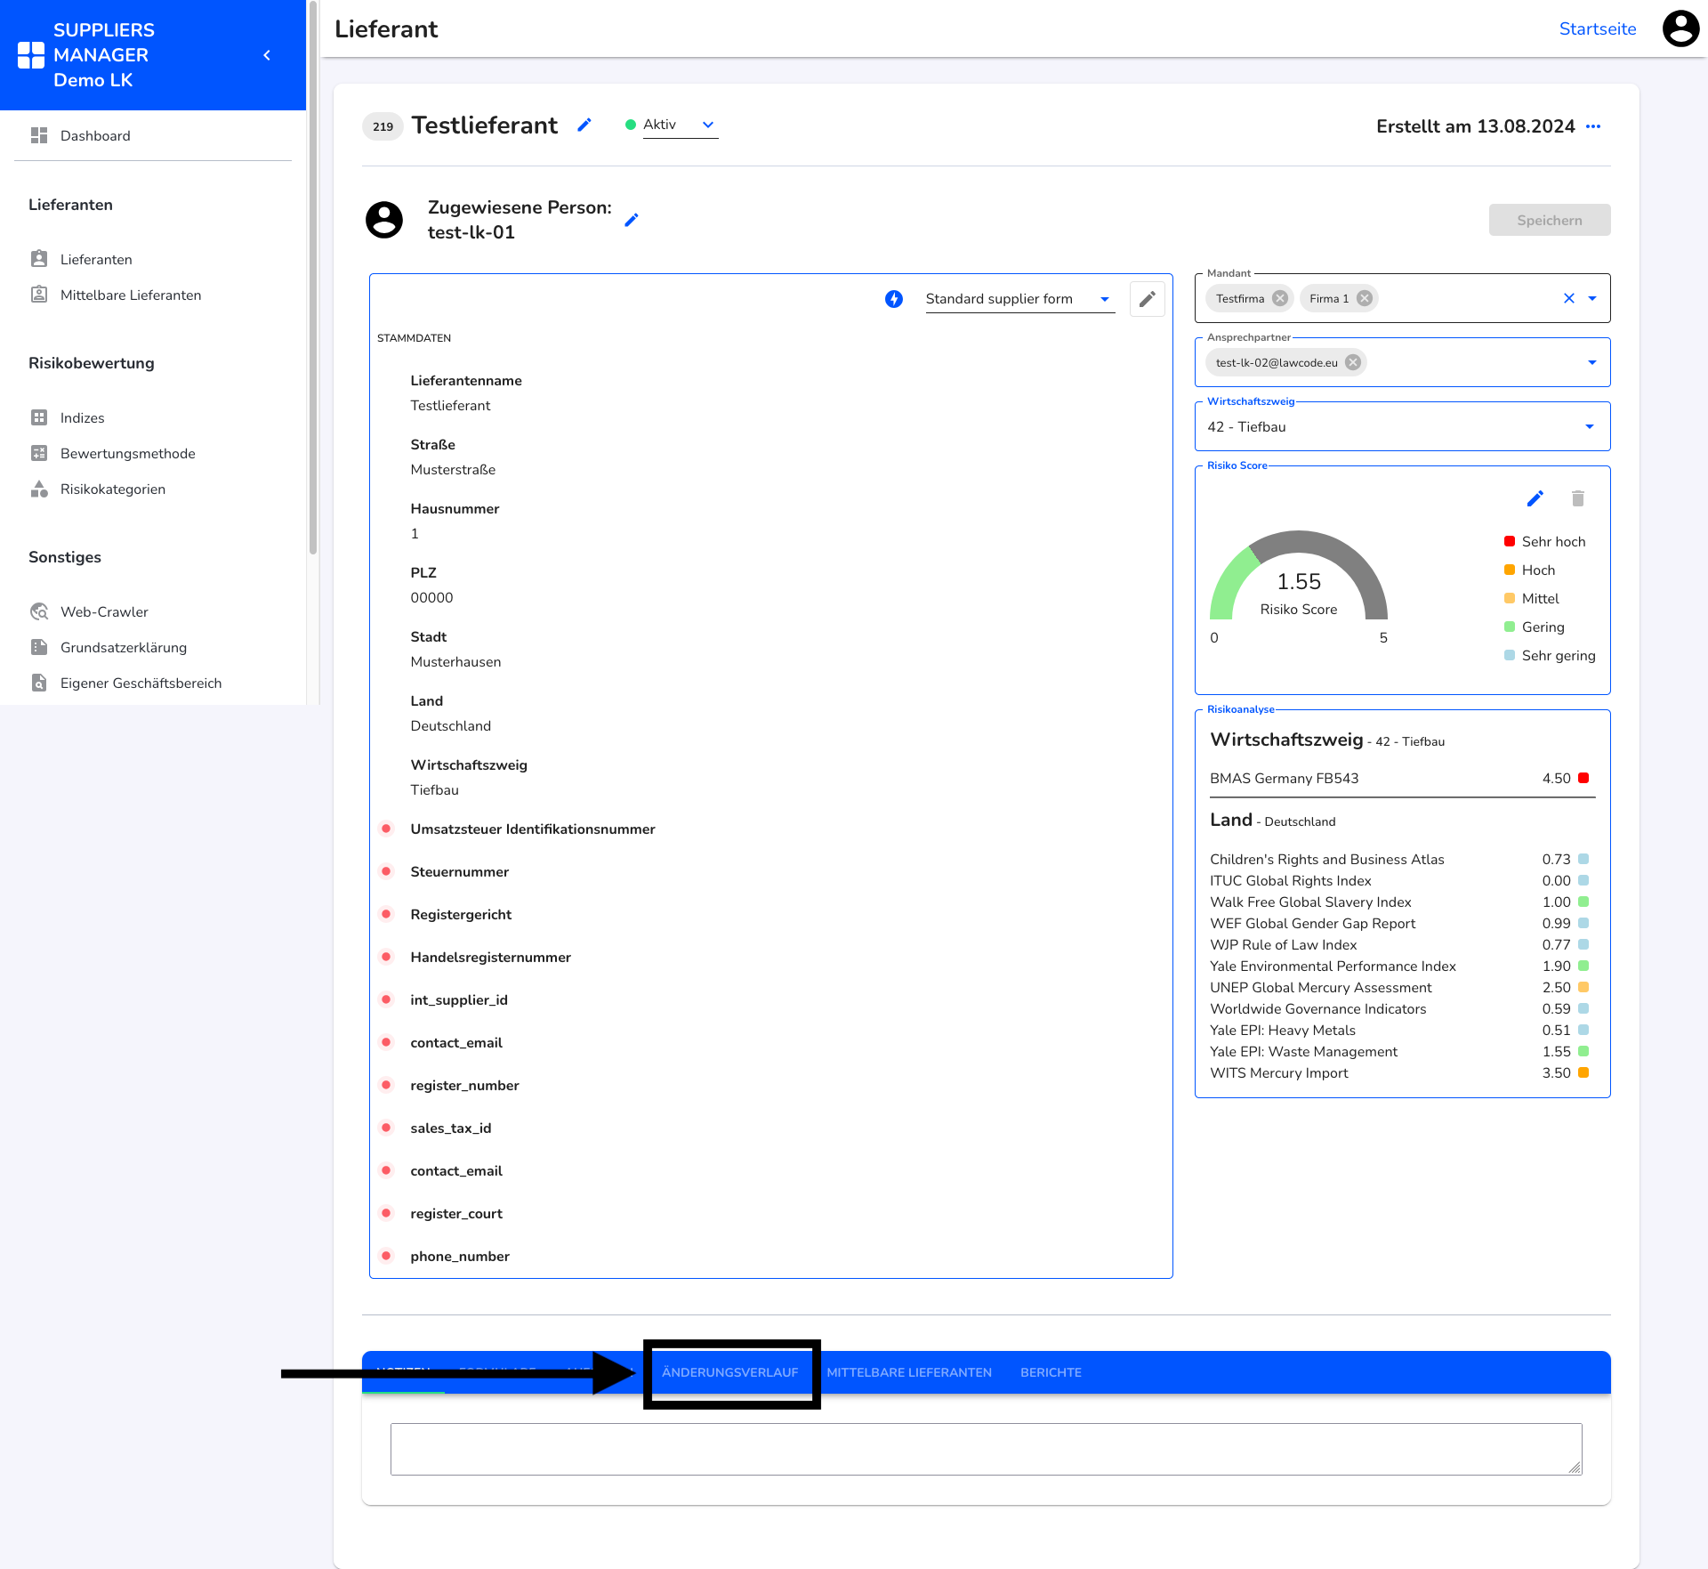1708x1569 pixels.
Task: Remove test-lk-02 from Ansprechpartner field
Action: click(1352, 361)
